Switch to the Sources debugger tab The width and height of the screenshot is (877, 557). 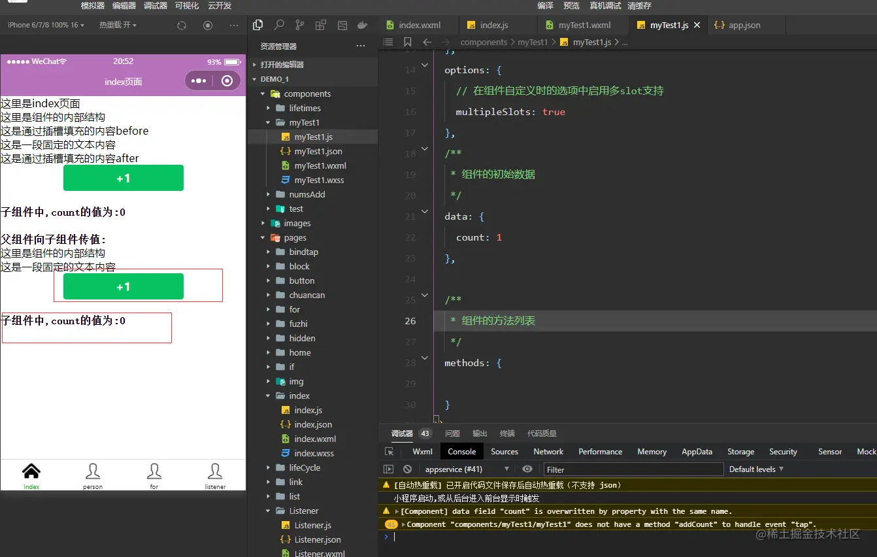point(505,452)
